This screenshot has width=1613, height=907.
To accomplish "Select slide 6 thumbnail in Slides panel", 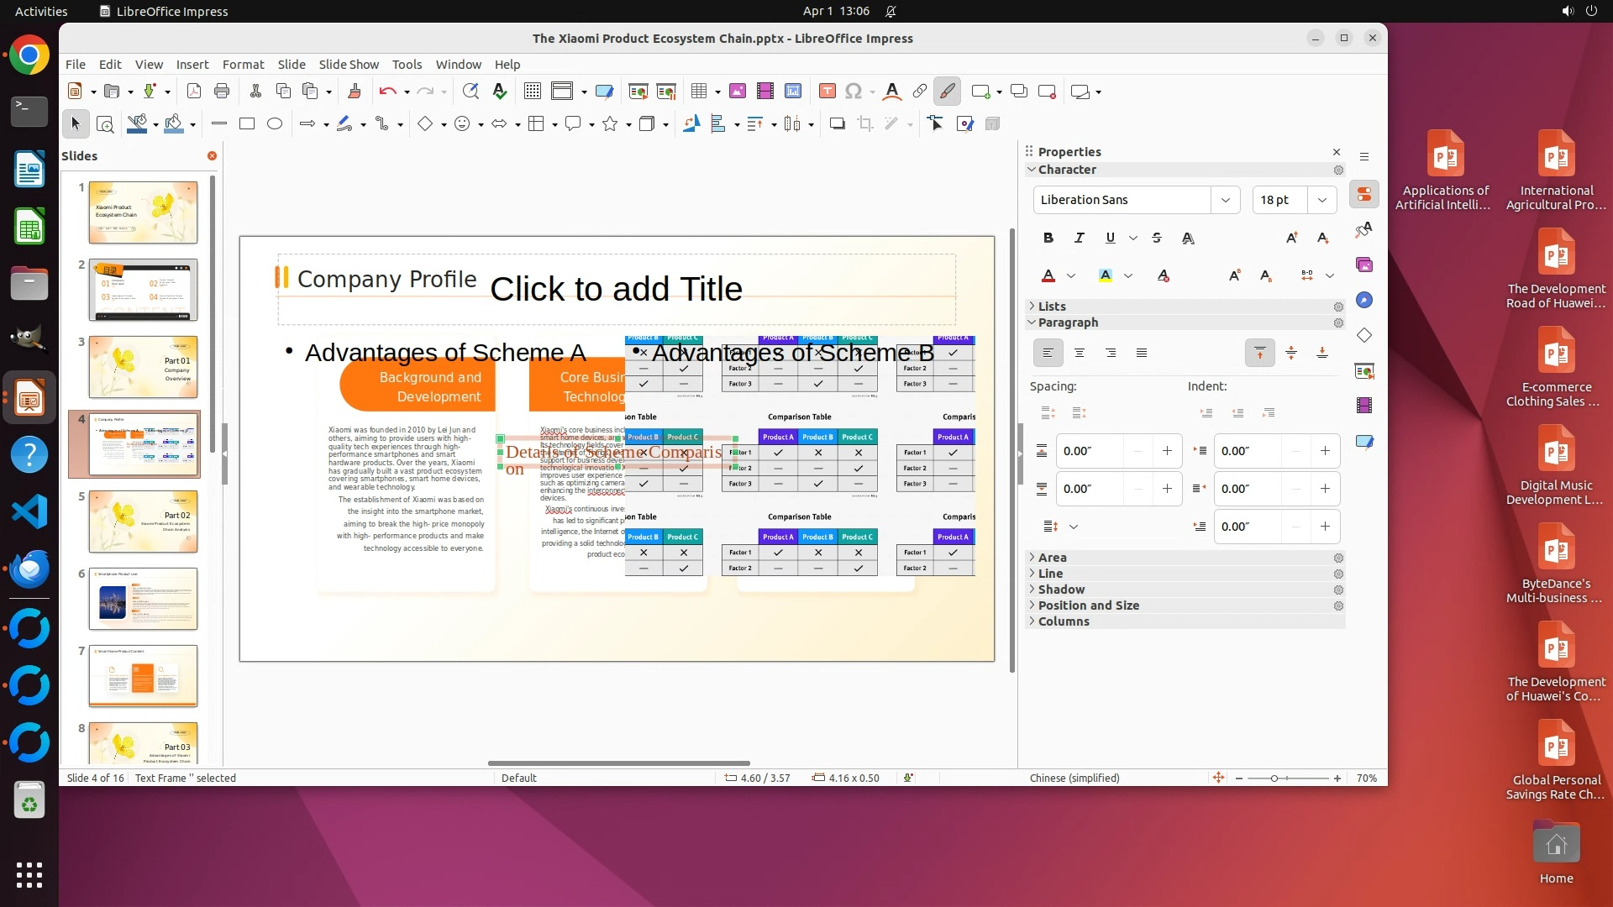I will point(143,599).
